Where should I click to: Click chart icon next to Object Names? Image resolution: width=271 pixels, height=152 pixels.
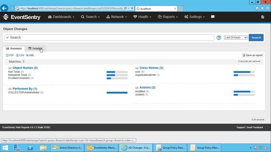(10, 68)
